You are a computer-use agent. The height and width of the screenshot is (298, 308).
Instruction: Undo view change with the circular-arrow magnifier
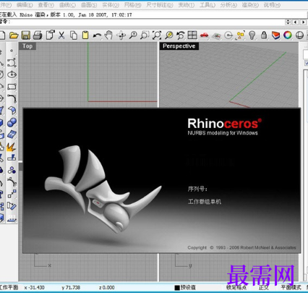coord(181,35)
